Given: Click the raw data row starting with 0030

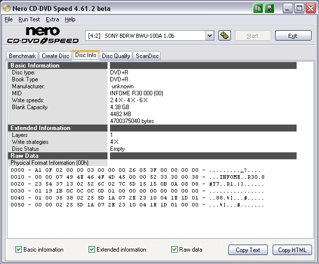Looking at the screenshot, I should point(137,191).
